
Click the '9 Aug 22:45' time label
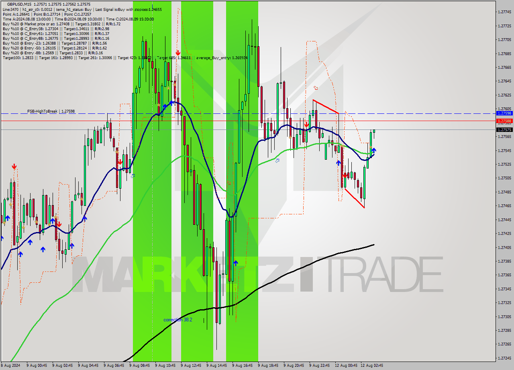tap(319, 366)
